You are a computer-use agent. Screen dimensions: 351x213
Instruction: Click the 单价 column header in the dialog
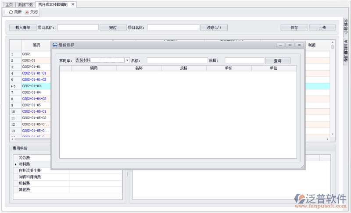pyautogui.click(x=229, y=68)
